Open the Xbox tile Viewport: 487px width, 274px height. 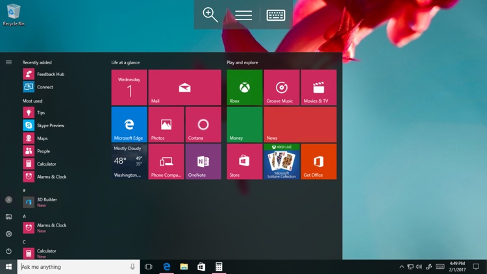[x=244, y=87]
